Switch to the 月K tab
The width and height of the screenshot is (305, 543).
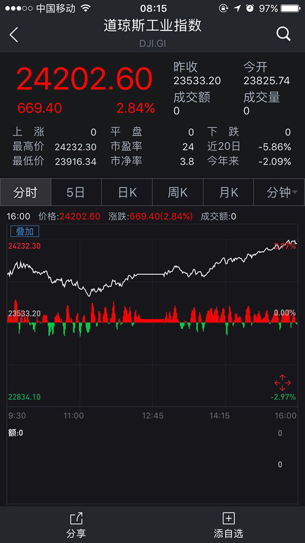click(x=229, y=192)
